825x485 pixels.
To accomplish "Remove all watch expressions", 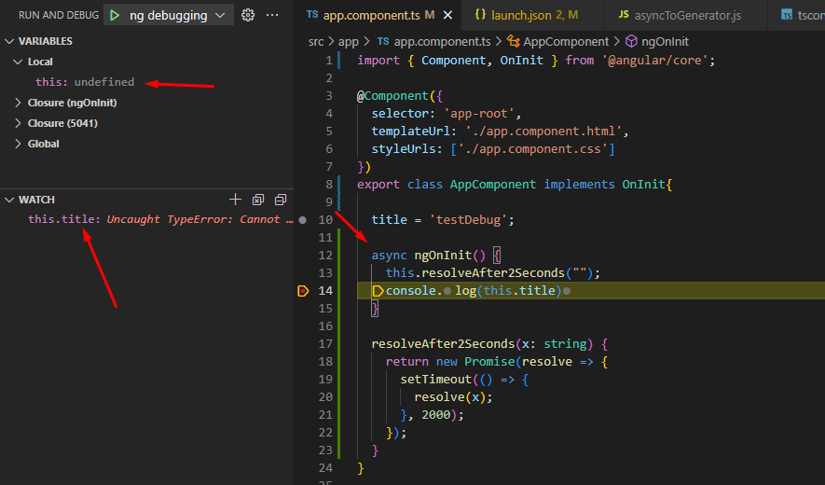I will pos(258,200).
